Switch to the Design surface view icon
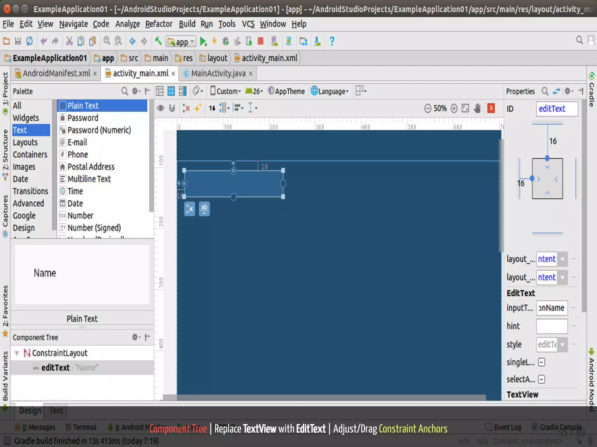Viewport: 597px width, 447px height. 160,91
